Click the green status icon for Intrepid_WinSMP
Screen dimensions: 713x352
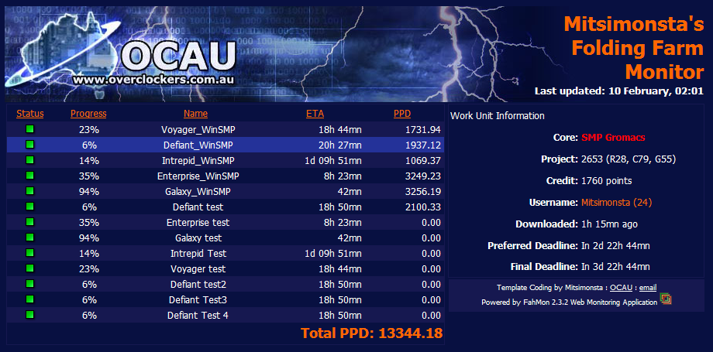coord(30,160)
